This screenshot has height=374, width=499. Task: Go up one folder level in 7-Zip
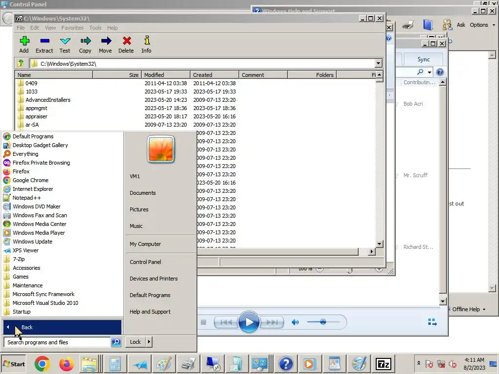20,63
